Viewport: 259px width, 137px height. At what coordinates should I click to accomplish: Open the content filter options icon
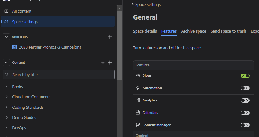[103, 62]
